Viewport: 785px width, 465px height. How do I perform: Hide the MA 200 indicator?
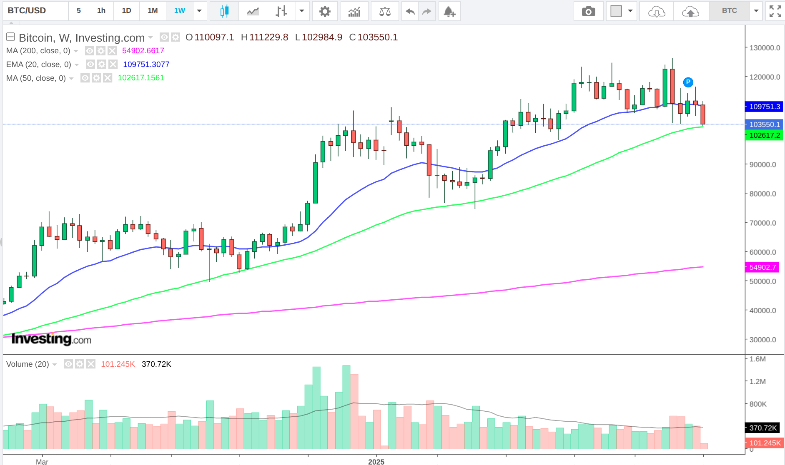click(x=90, y=51)
